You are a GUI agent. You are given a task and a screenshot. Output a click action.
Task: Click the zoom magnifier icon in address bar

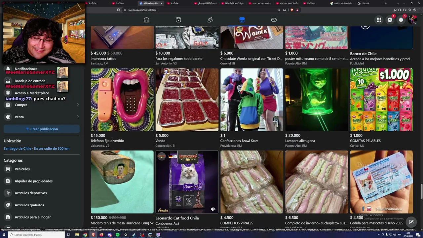[279, 10]
